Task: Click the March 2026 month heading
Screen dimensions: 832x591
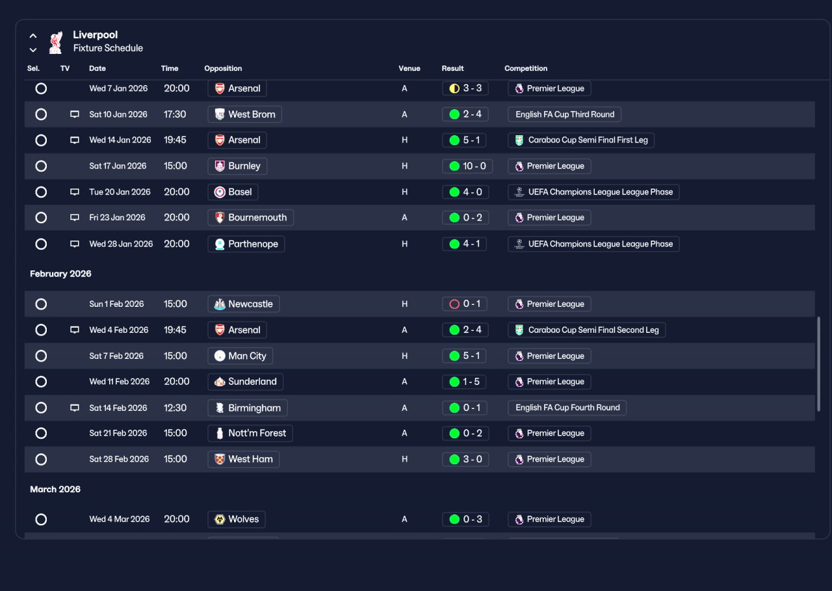Action: (x=55, y=489)
